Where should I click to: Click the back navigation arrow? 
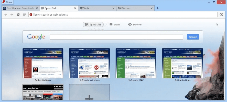click(6, 15)
